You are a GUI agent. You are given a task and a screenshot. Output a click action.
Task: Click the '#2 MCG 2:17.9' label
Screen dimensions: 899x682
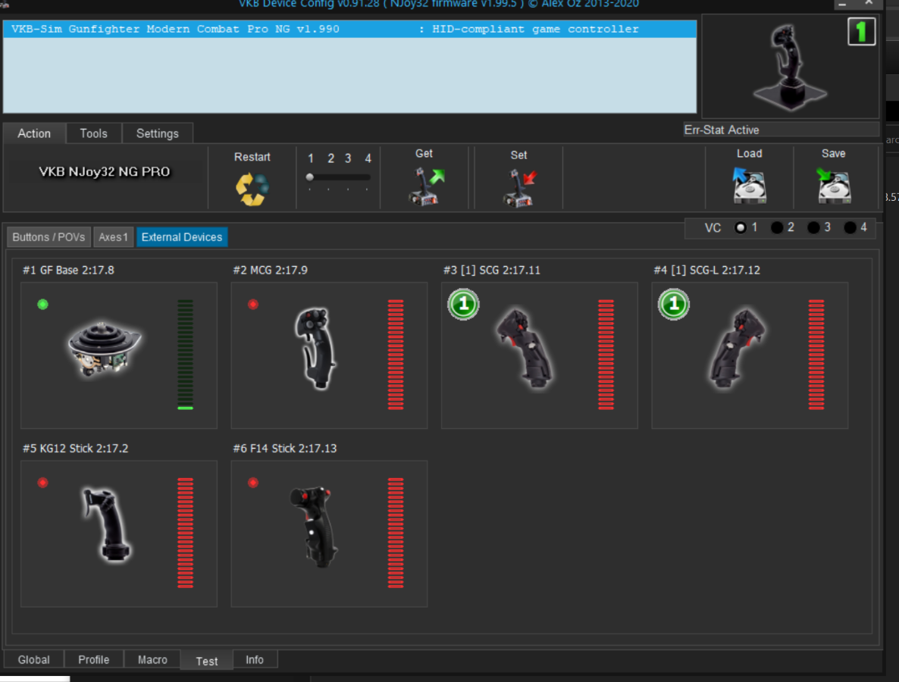[x=270, y=270]
